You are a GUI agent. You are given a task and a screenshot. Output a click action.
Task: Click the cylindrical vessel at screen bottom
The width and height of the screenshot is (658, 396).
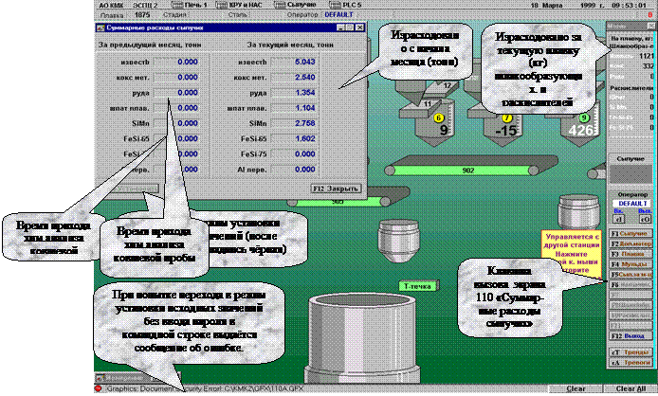click(x=363, y=338)
